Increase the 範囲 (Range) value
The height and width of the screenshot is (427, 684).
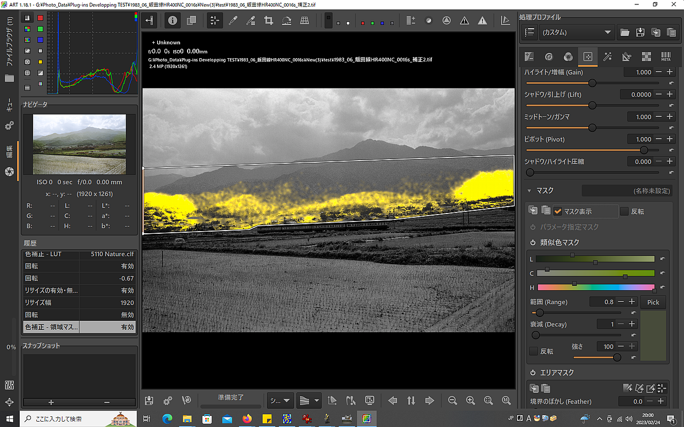click(632, 302)
